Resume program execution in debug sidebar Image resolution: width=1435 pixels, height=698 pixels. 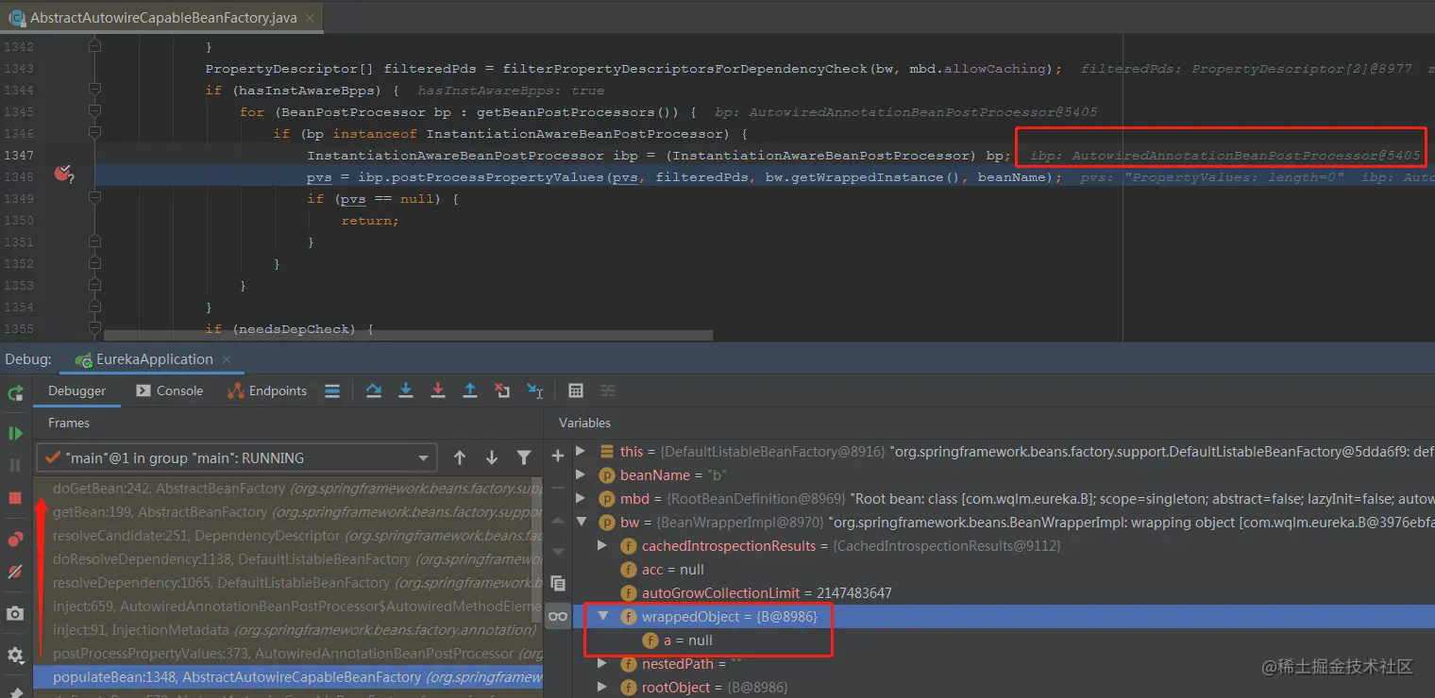pyautogui.click(x=15, y=434)
